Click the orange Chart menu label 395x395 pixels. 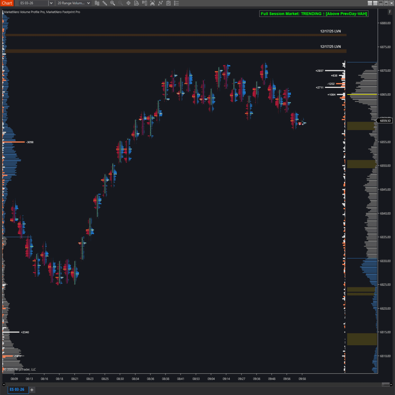pyautogui.click(x=7, y=3)
